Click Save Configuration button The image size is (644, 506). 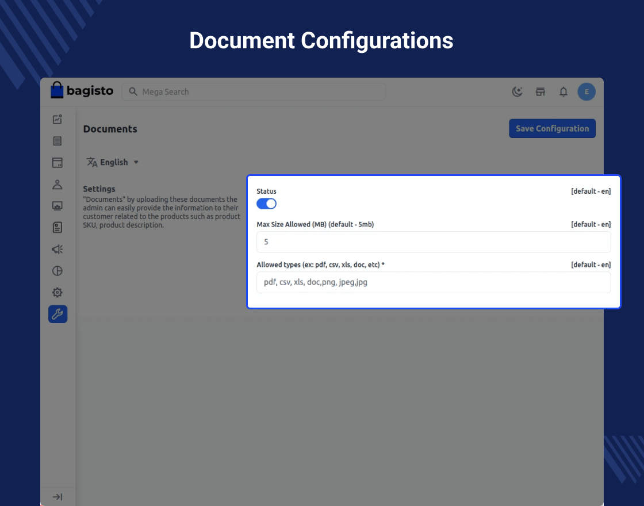(553, 129)
